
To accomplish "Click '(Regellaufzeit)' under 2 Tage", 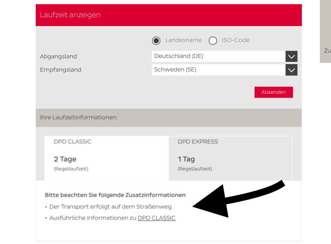I will pos(71,169).
